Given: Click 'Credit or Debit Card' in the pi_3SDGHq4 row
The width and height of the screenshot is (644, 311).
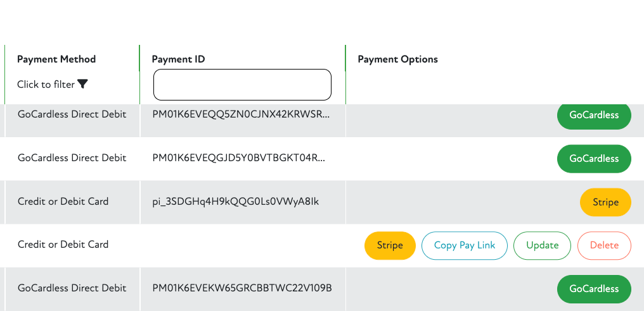Looking at the screenshot, I should tap(63, 202).
